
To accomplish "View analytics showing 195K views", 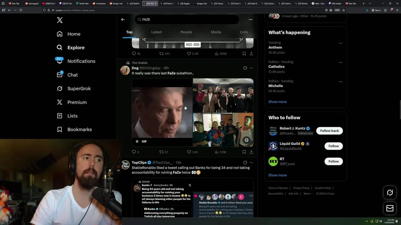I will pyautogui.click(x=221, y=54).
